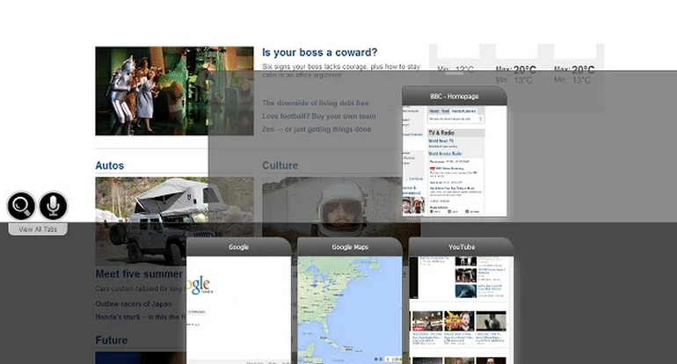Click the 'Cars custom-tailored' summary text

point(139,288)
